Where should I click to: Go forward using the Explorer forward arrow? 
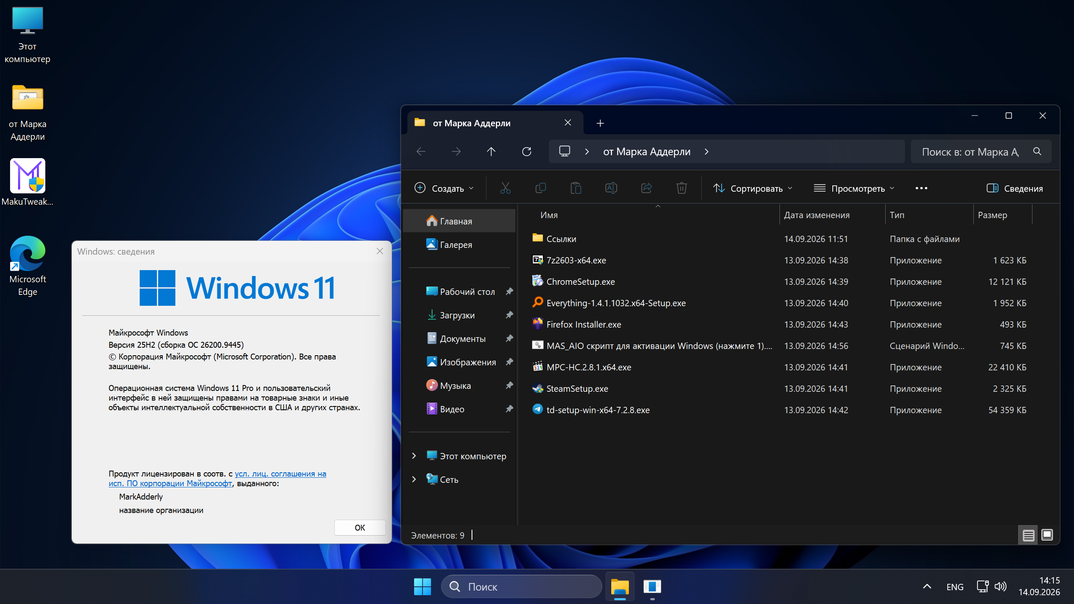click(x=456, y=151)
